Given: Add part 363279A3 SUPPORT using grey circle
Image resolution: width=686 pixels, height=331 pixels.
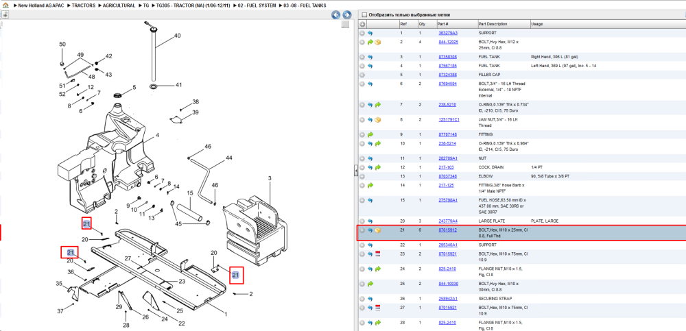Looking at the screenshot, I should point(362,33).
